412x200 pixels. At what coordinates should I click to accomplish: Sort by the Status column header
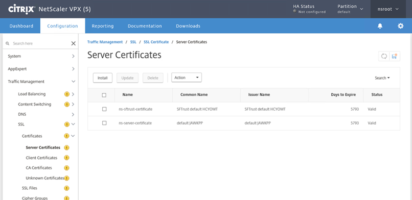tap(377, 94)
